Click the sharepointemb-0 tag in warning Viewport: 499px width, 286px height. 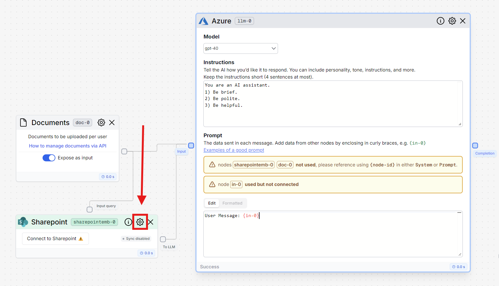point(254,165)
